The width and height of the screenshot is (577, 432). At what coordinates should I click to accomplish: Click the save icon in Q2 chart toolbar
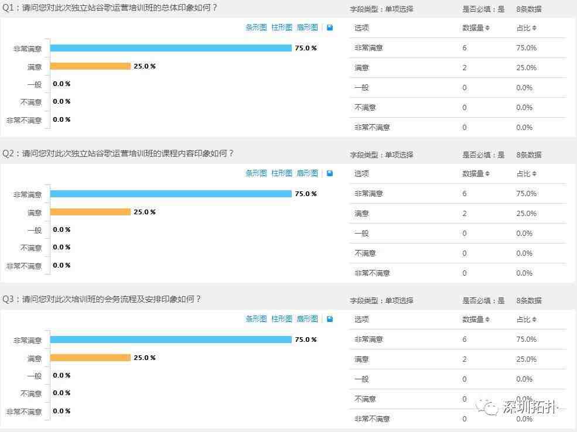point(330,173)
